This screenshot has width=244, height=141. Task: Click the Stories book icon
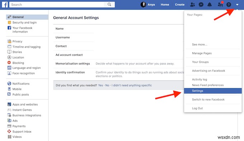pos(9,52)
